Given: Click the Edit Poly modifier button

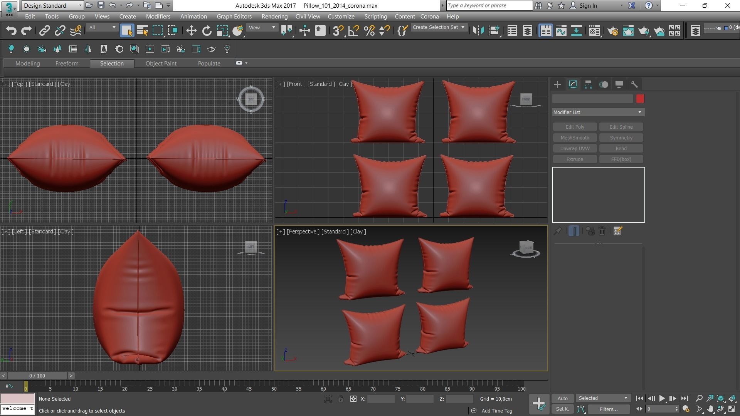Looking at the screenshot, I should (575, 127).
